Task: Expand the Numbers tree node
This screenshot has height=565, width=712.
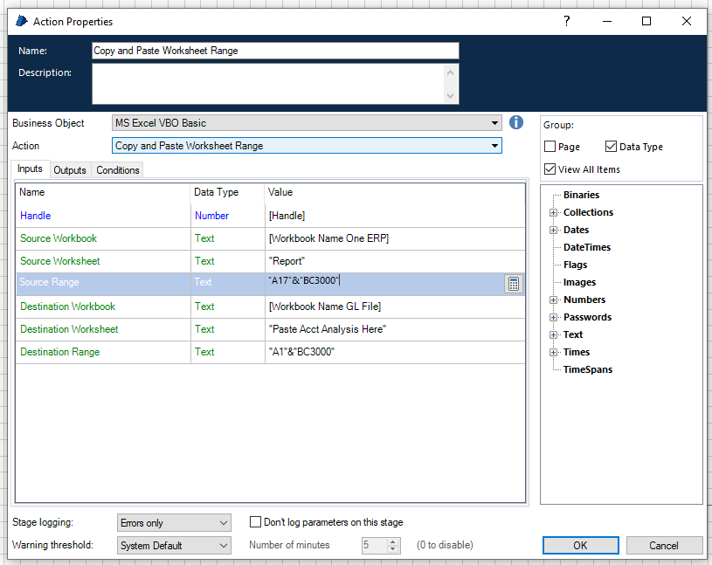Action: coord(553,300)
